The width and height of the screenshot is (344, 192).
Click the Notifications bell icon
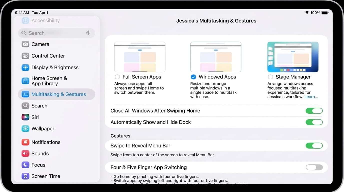[x=25, y=142]
